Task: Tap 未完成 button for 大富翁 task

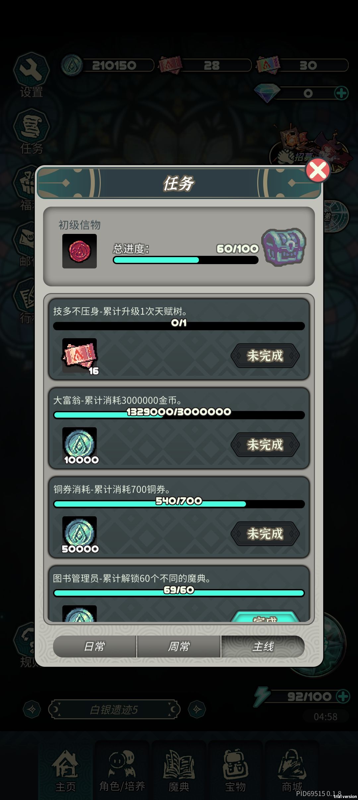Action: click(265, 445)
